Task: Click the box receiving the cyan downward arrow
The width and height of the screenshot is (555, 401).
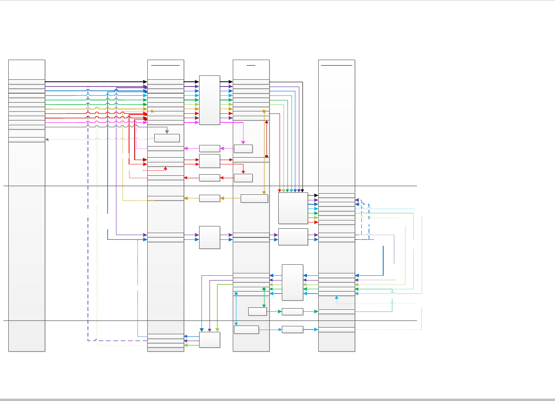Action: pos(246,329)
